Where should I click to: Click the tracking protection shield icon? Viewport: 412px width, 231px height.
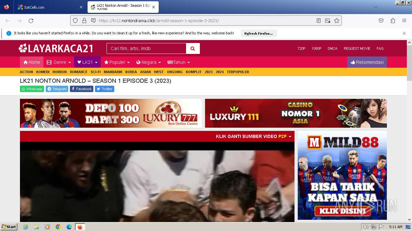point(75,21)
